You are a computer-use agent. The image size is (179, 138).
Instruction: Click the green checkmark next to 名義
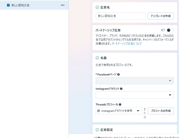(97, 58)
